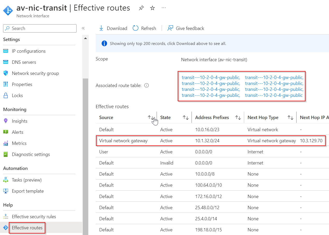Image resolution: width=329 pixels, height=235 pixels.
Task: Toggle sort order on Source column
Action: 150,117
